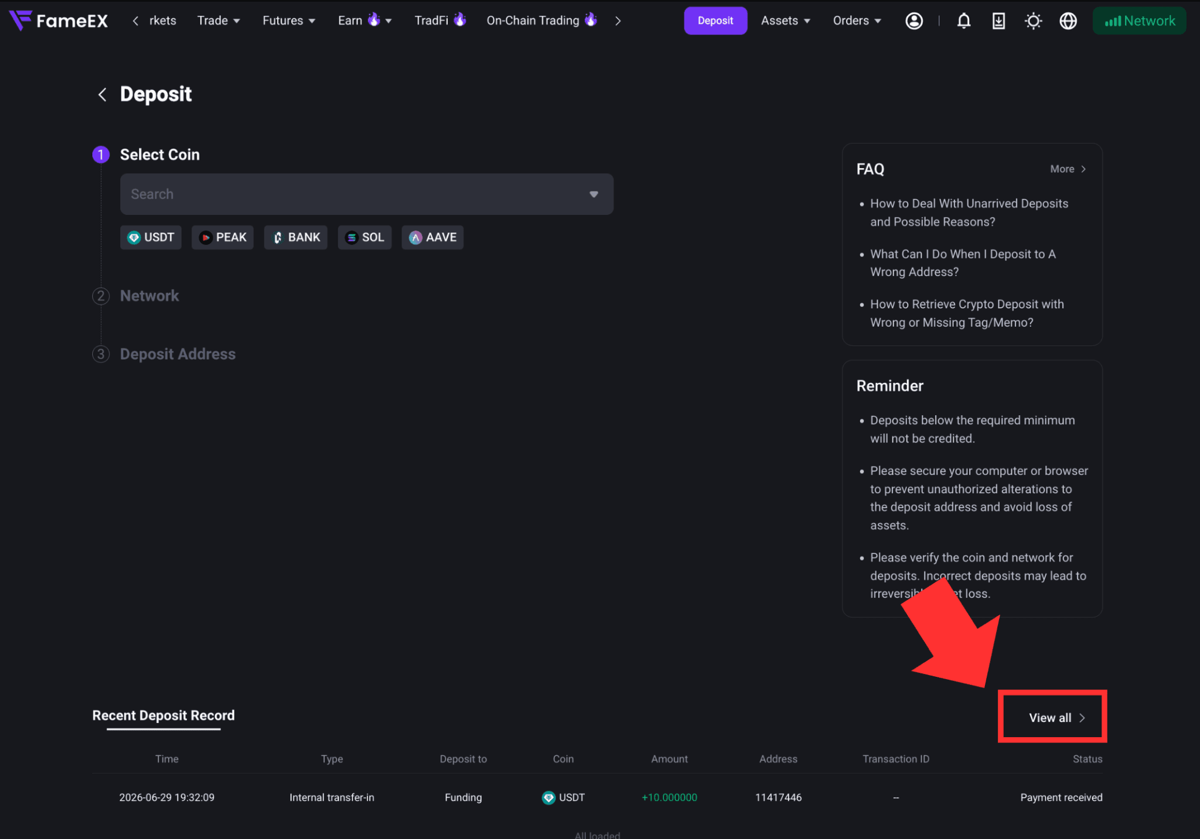Click the green Network status button

pyautogui.click(x=1139, y=20)
